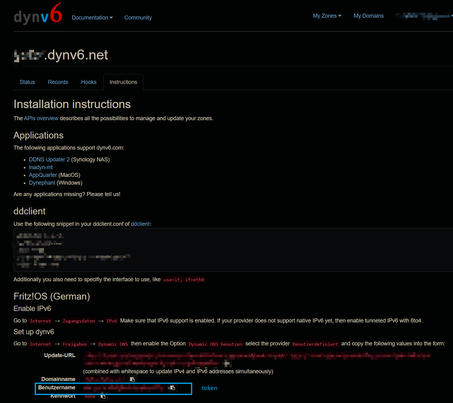453x403 pixels.
Task: Switch to the Hooks tab
Action: [x=89, y=82]
